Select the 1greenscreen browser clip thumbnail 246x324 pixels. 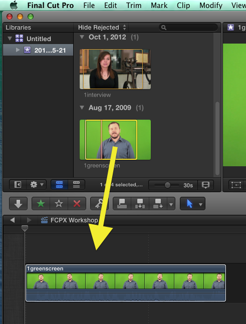(x=115, y=140)
